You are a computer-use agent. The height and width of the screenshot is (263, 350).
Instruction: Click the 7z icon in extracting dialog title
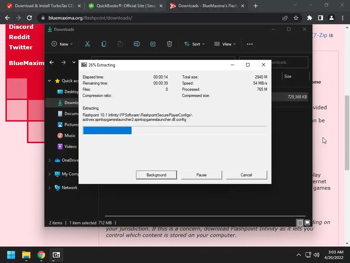click(x=84, y=65)
